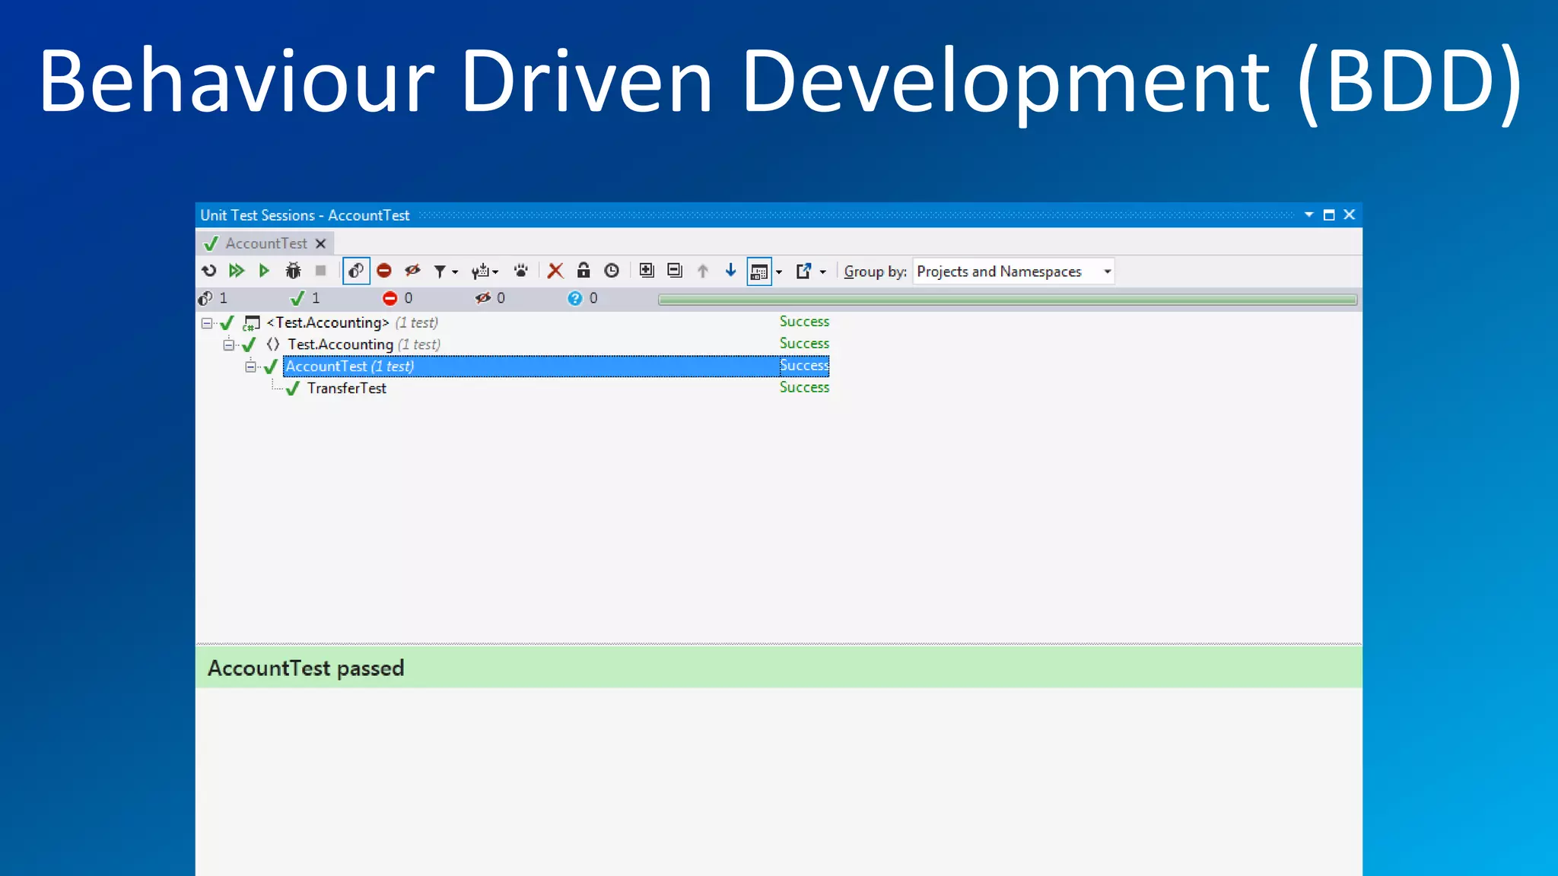
Task: Click the namespace braces icon beside Test.Accounting
Action: [x=273, y=344]
